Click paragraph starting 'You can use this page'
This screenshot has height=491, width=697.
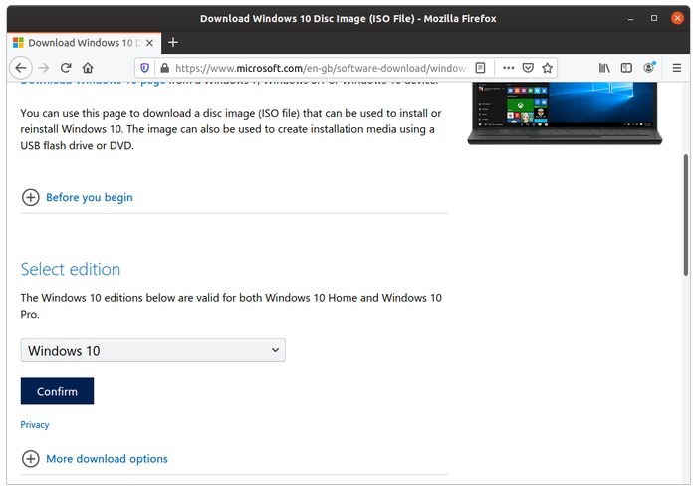[x=231, y=129]
